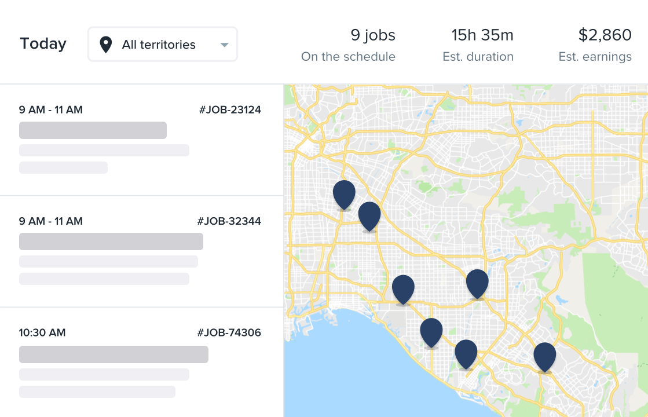This screenshot has height=417, width=648.
Task: Click the location pin icon beside All territories
Action: tap(105, 45)
